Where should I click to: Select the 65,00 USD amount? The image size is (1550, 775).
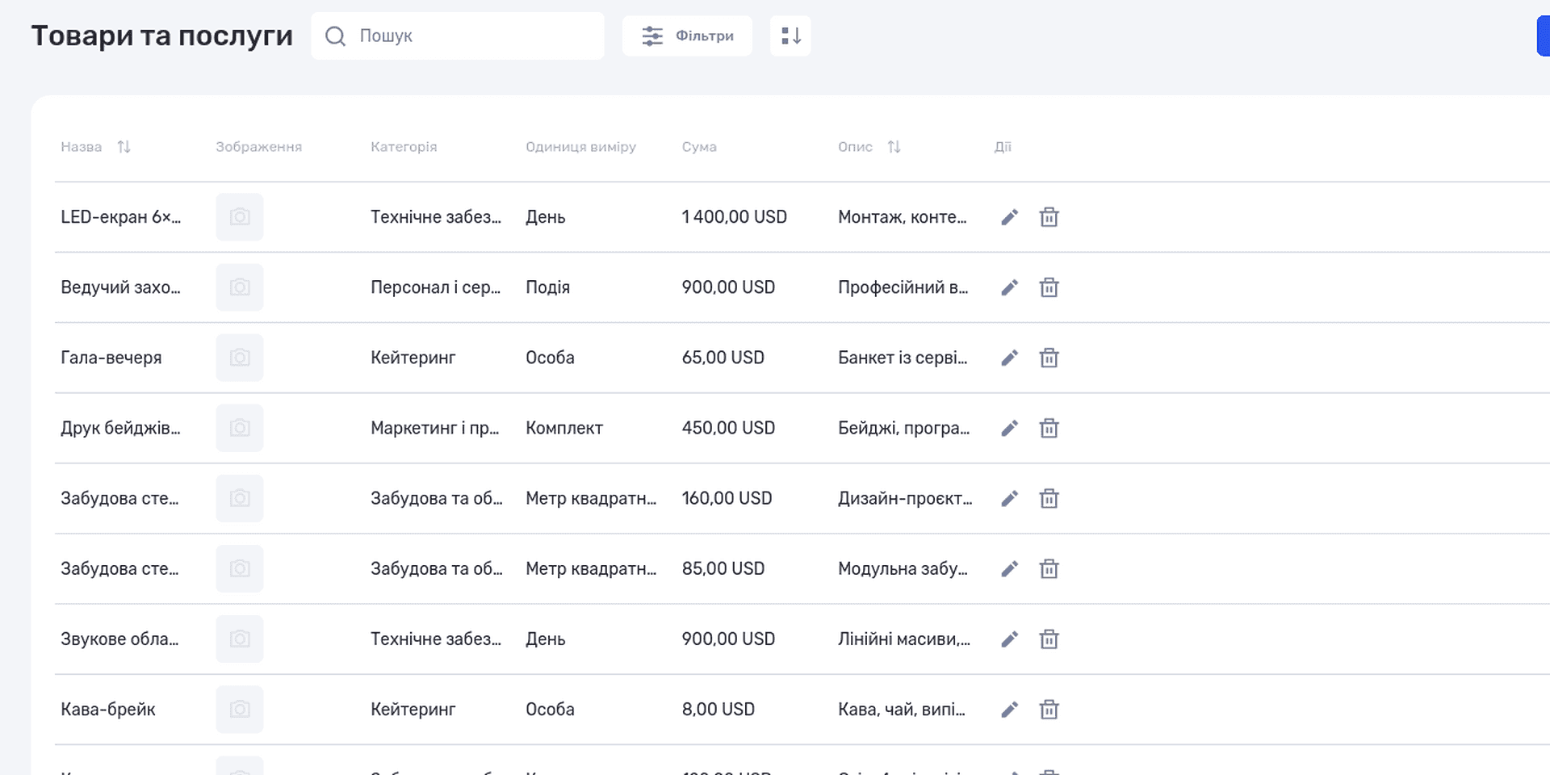coord(723,358)
